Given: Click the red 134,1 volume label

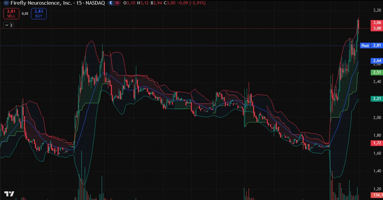Looking at the screenshot, I should (x=377, y=195).
